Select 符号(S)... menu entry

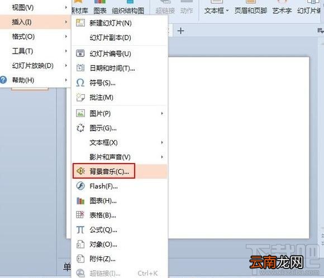tap(120, 83)
